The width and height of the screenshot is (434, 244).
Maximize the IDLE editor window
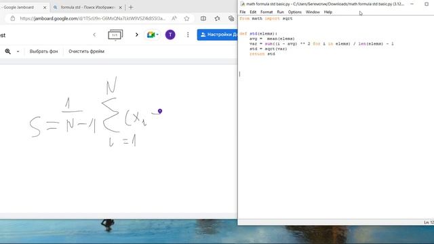(427, 4)
